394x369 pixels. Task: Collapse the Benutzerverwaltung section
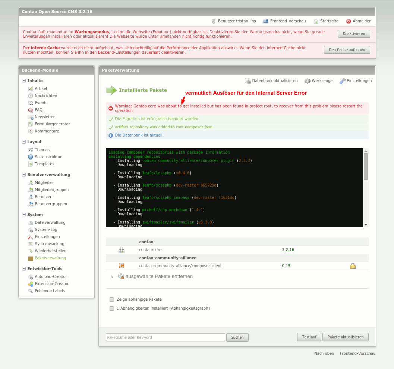[x=24, y=175]
